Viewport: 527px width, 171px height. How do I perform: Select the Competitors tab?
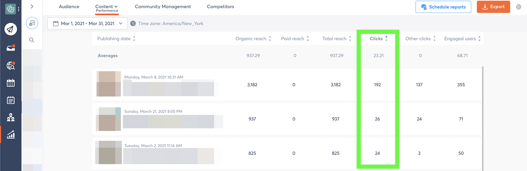[220, 7]
